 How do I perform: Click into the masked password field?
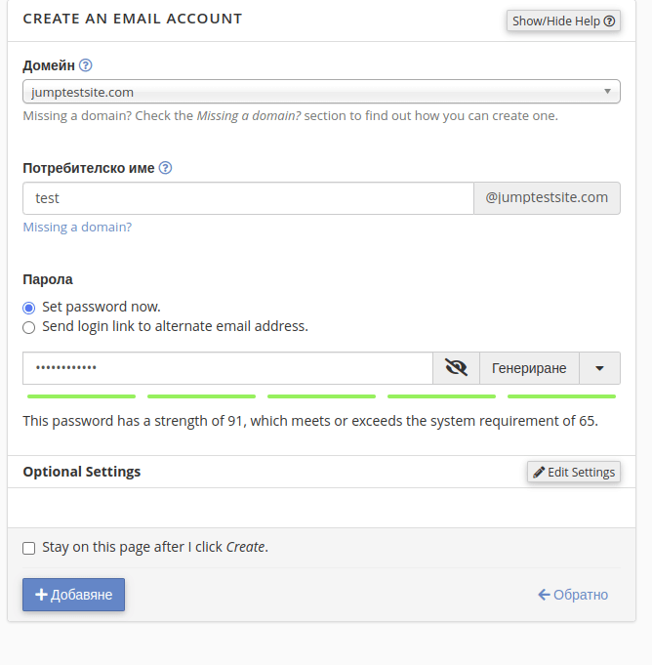(x=227, y=368)
